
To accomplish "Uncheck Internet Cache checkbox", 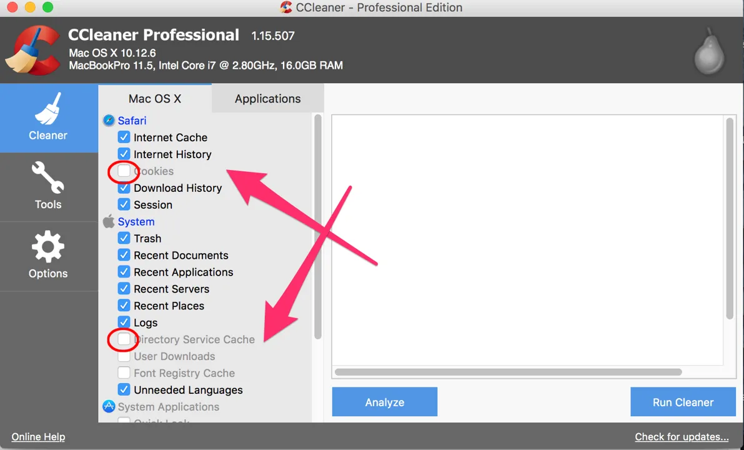I will [124, 137].
